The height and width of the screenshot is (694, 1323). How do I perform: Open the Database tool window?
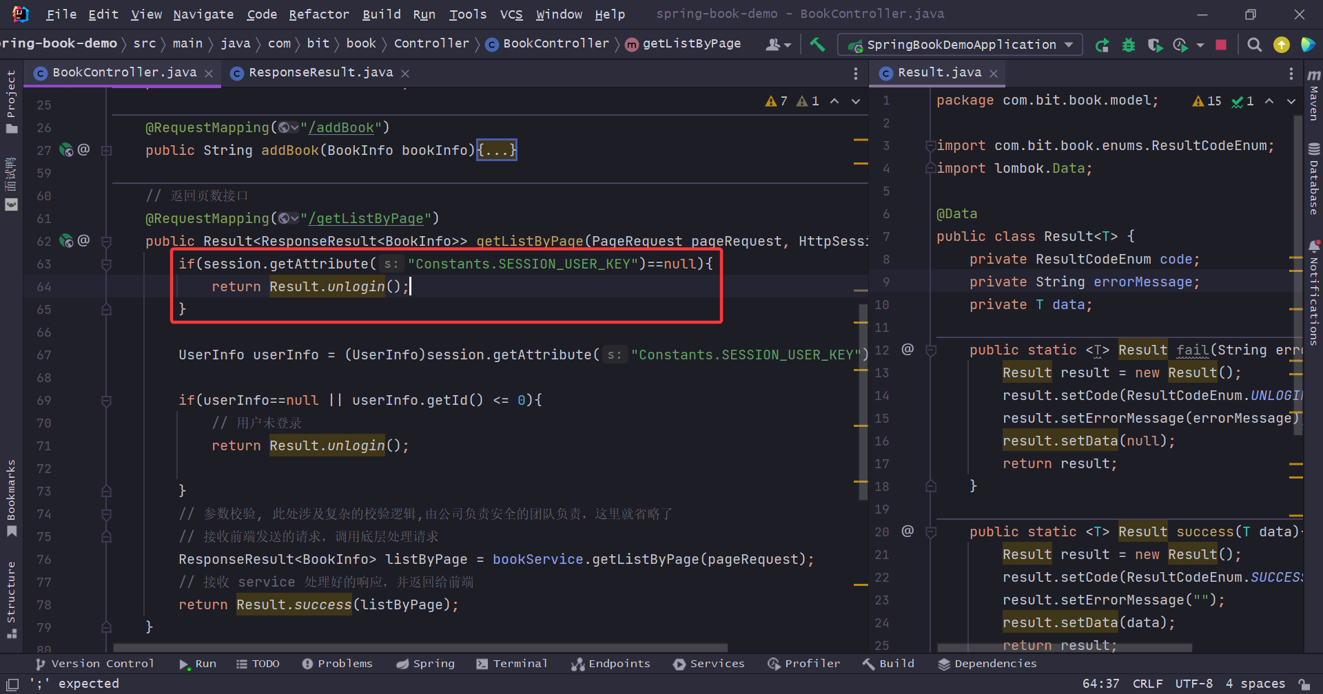[x=1314, y=179]
